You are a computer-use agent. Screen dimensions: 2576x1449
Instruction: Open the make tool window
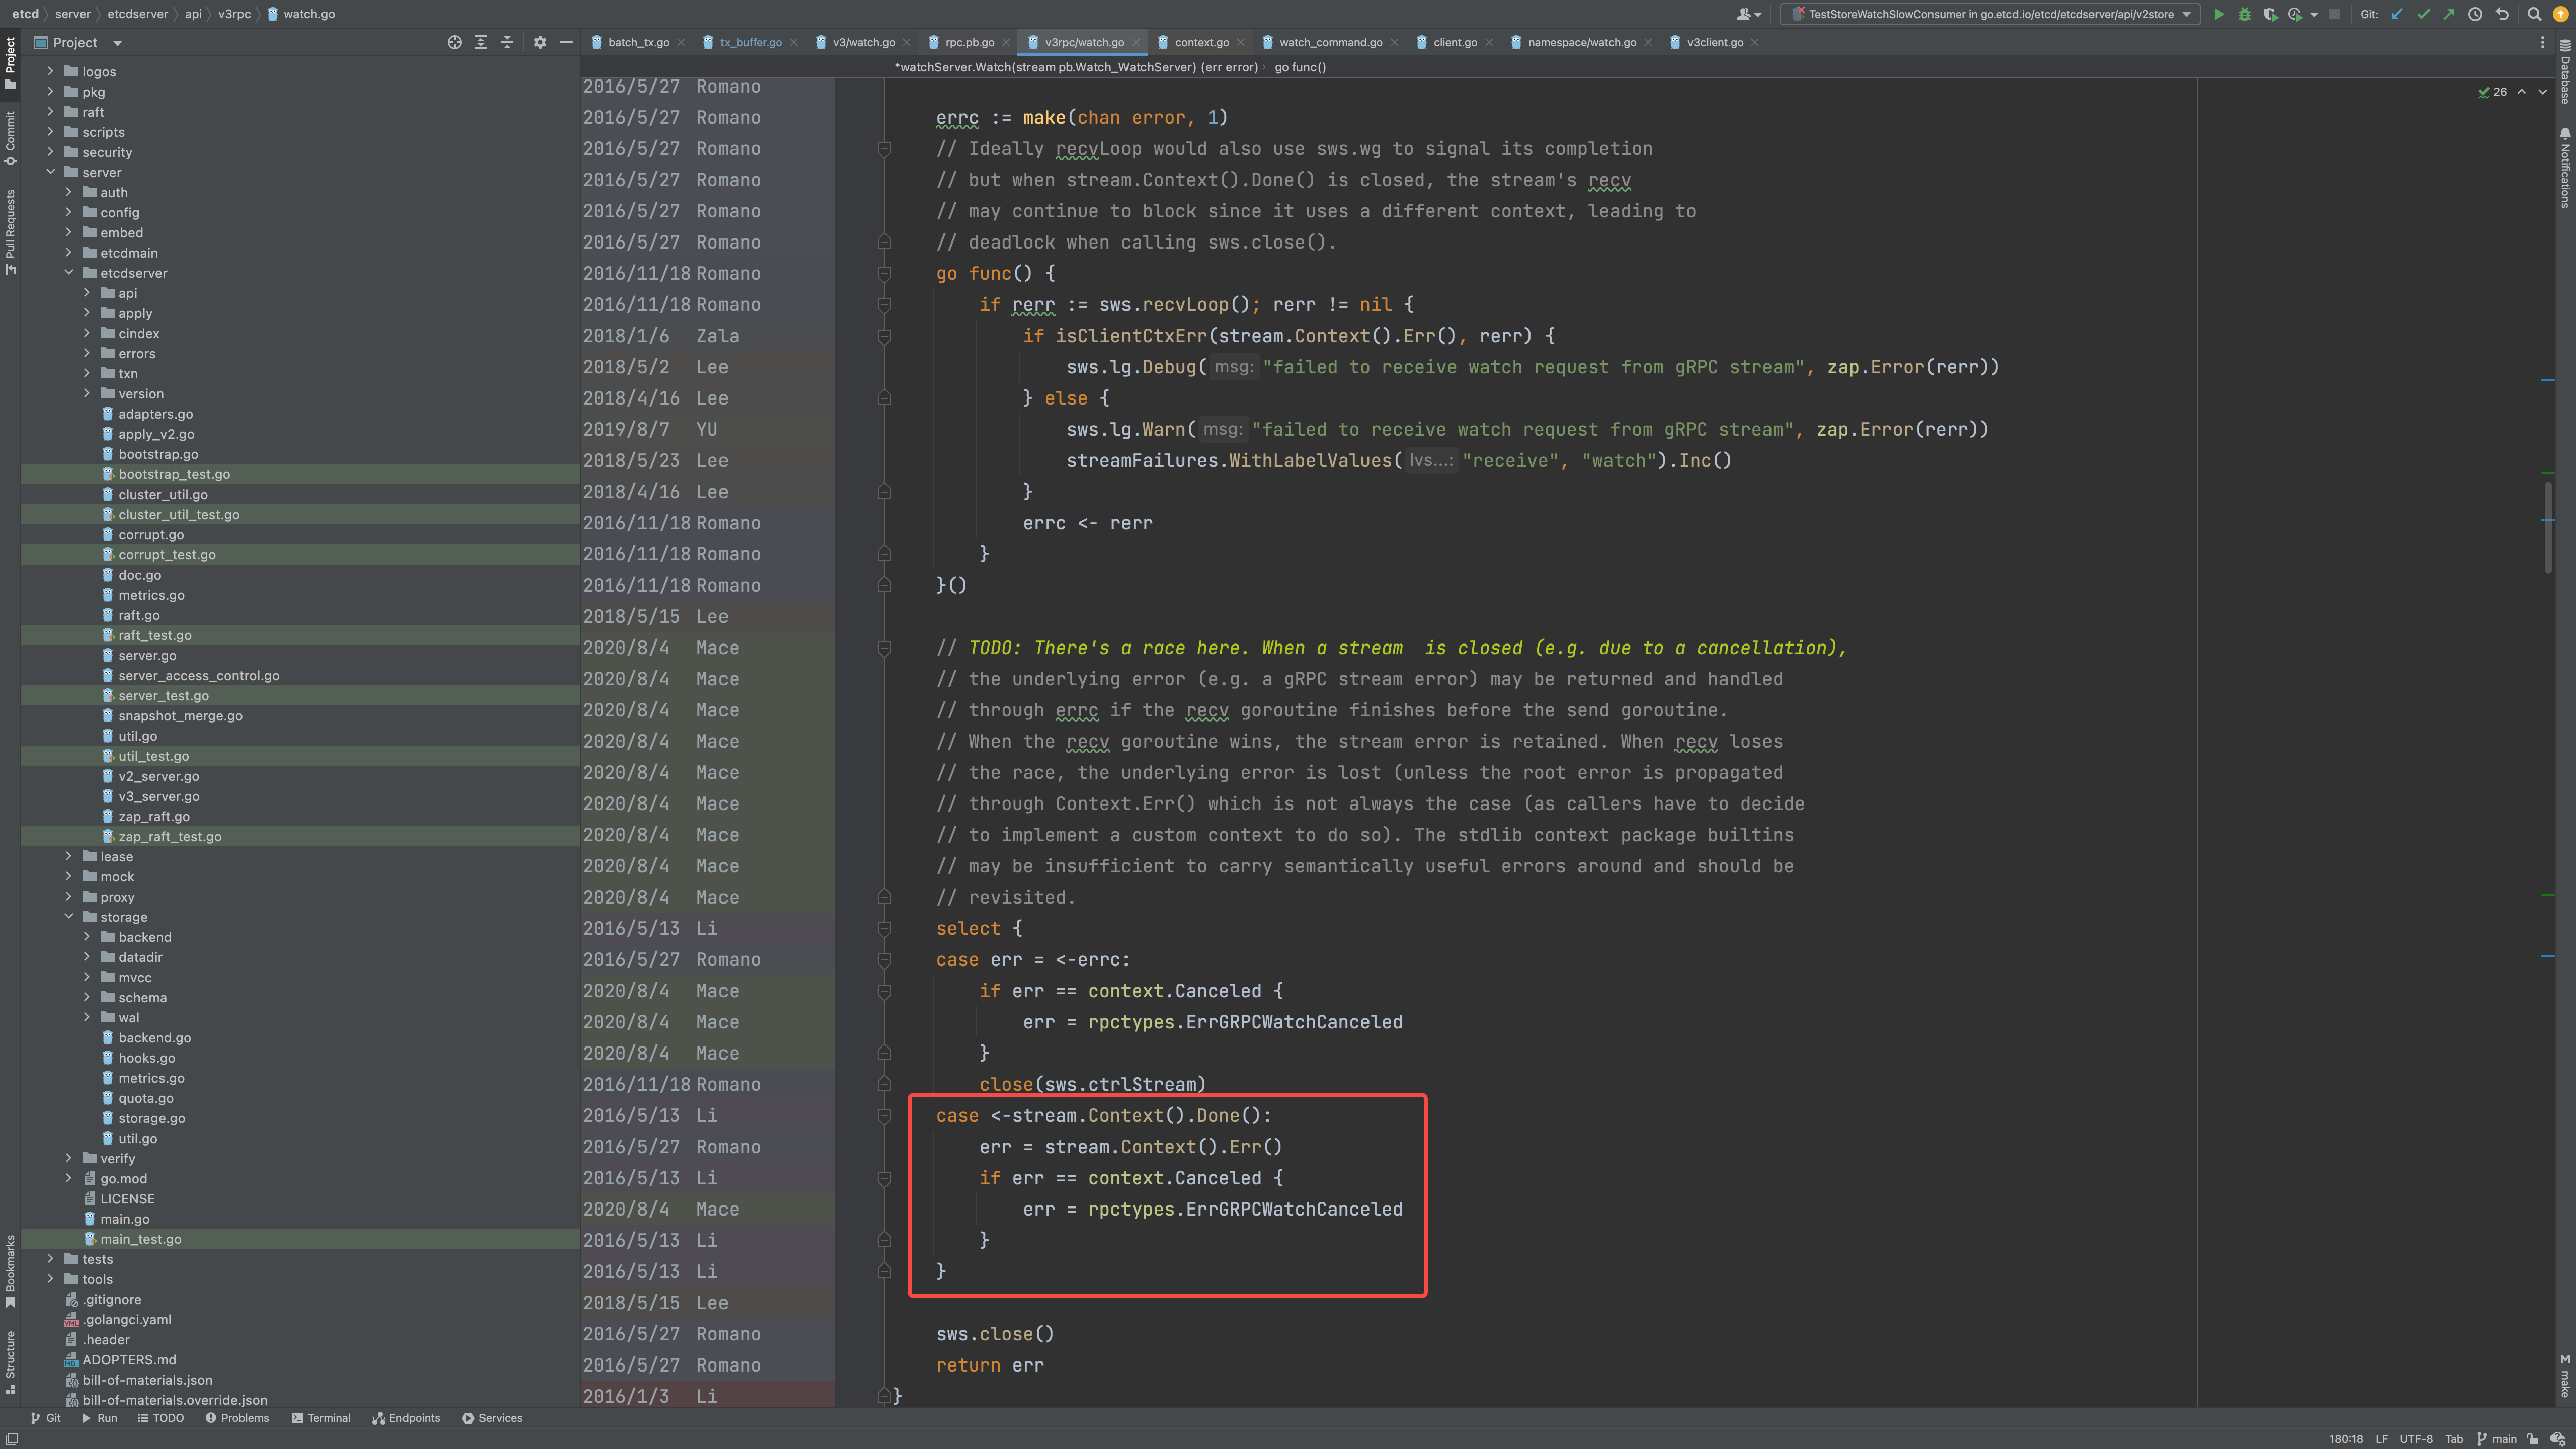point(2565,1376)
